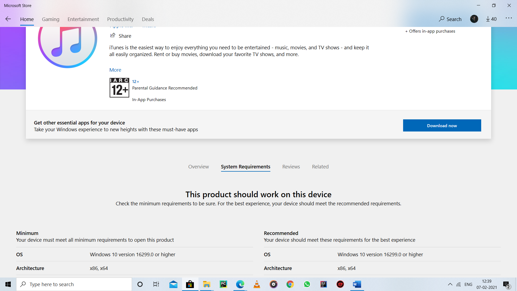Open the Mail app on taskbar
Image resolution: width=517 pixels, height=291 pixels.
click(173, 284)
